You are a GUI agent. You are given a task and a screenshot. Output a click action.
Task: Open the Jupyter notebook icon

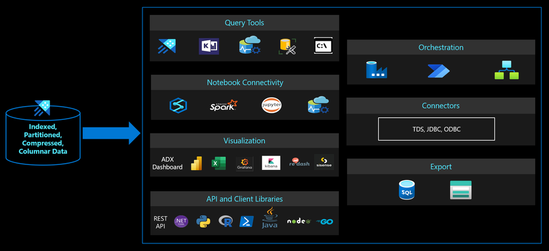(x=272, y=105)
